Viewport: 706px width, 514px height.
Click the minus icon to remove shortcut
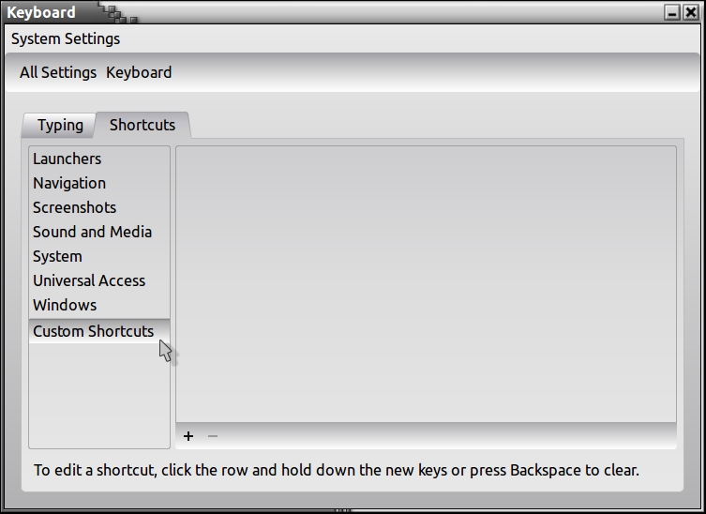point(213,436)
